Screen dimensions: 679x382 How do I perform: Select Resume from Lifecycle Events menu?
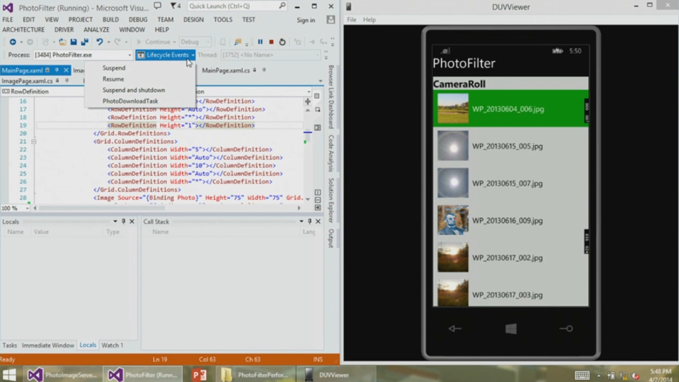click(x=113, y=79)
